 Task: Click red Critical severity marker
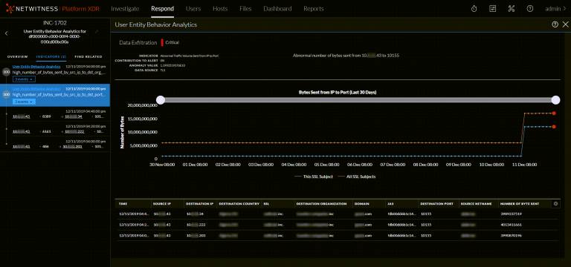pos(162,42)
